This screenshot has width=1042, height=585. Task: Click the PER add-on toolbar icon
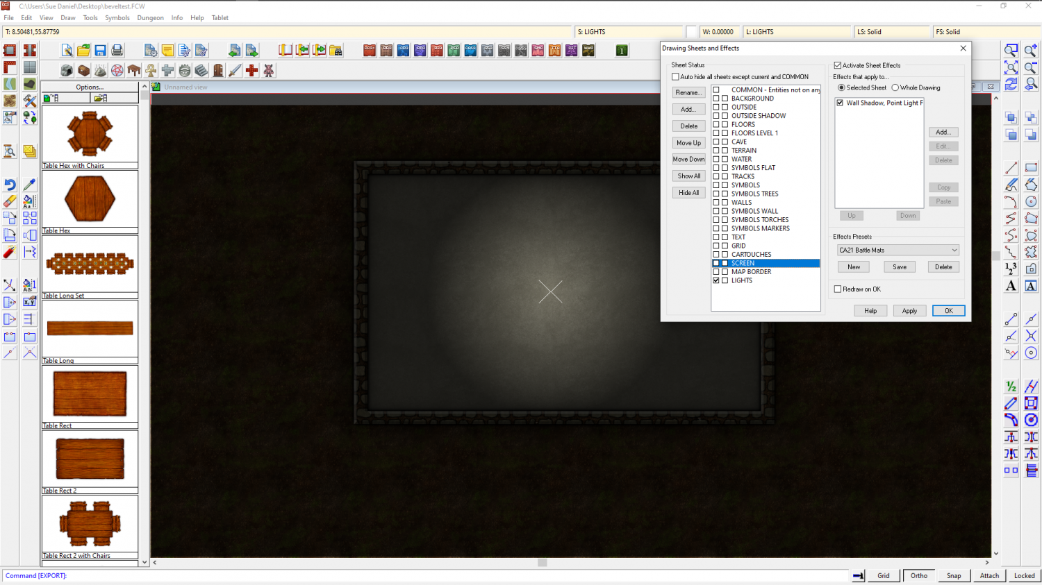click(x=454, y=50)
